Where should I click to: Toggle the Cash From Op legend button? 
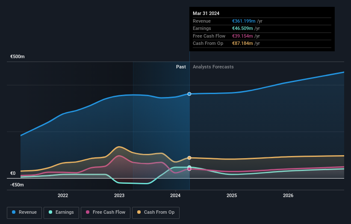(x=156, y=212)
